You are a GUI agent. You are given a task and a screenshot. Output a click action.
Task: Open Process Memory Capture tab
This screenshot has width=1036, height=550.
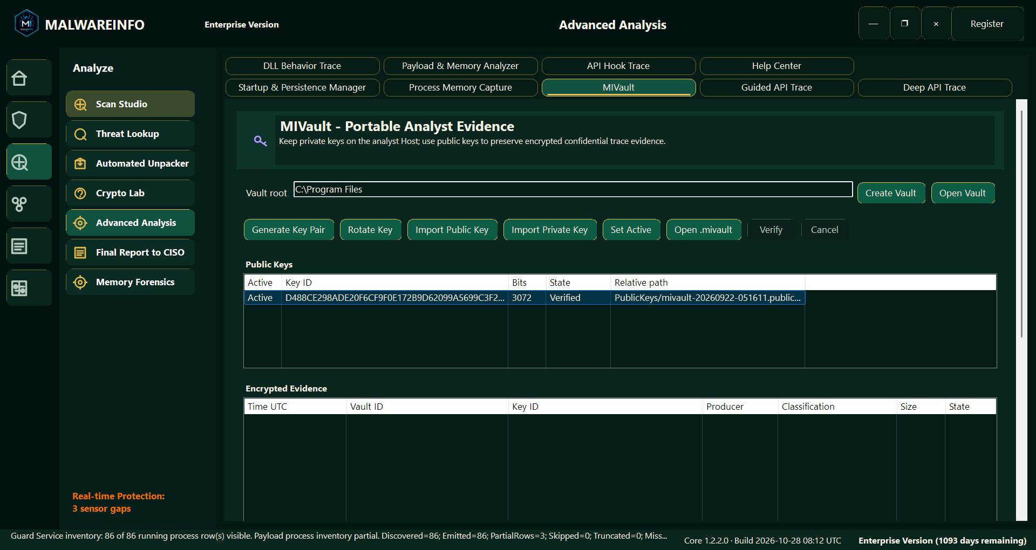[460, 87]
